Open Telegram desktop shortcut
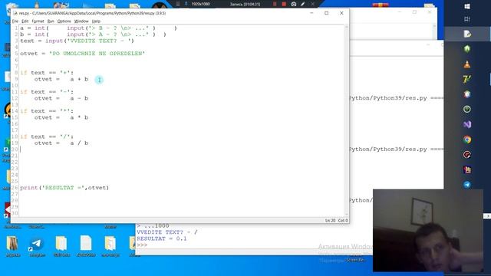 click(37, 245)
